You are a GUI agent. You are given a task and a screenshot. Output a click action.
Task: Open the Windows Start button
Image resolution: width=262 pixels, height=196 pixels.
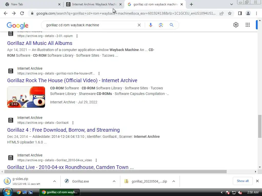pos(7,192)
